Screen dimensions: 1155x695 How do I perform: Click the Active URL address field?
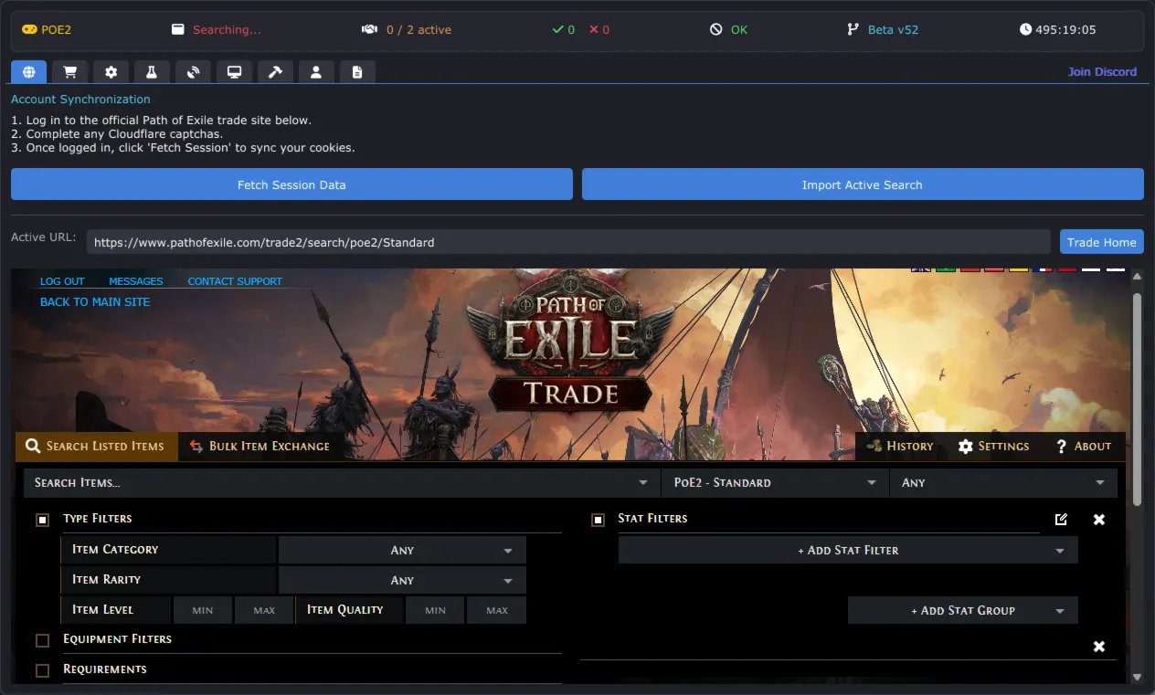pos(568,242)
